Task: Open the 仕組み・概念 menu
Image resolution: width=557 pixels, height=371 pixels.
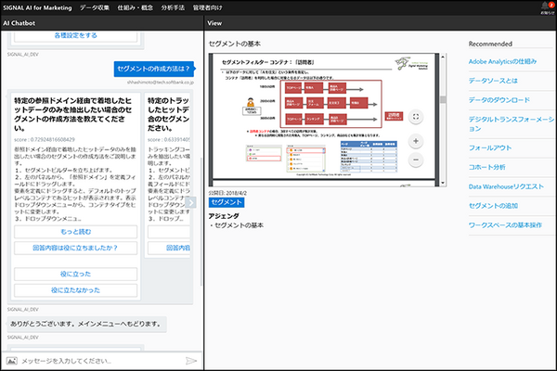Action: [x=135, y=7]
